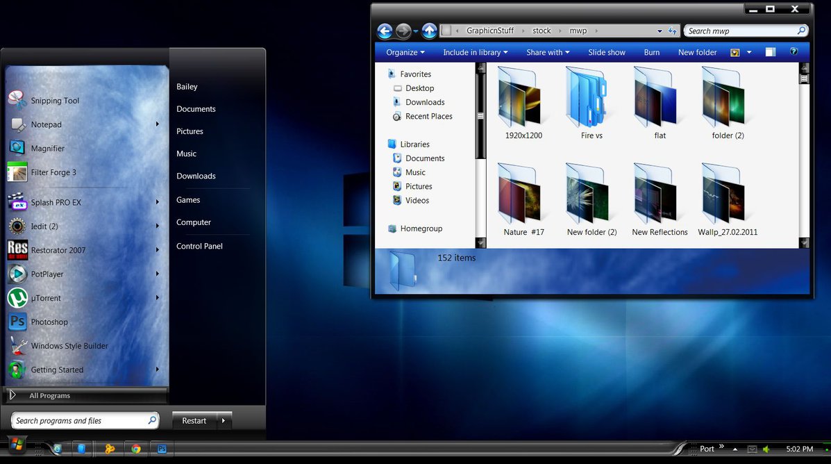Click the Snipping Tool icon
831x464 pixels.
coord(17,100)
